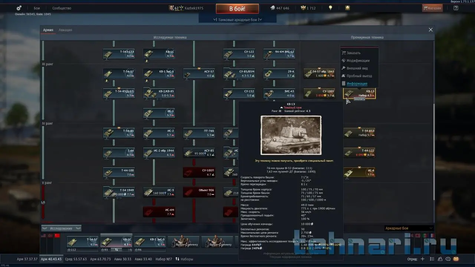
Task: Select the СУ-85/85М vehicle group
Action: 239,73
